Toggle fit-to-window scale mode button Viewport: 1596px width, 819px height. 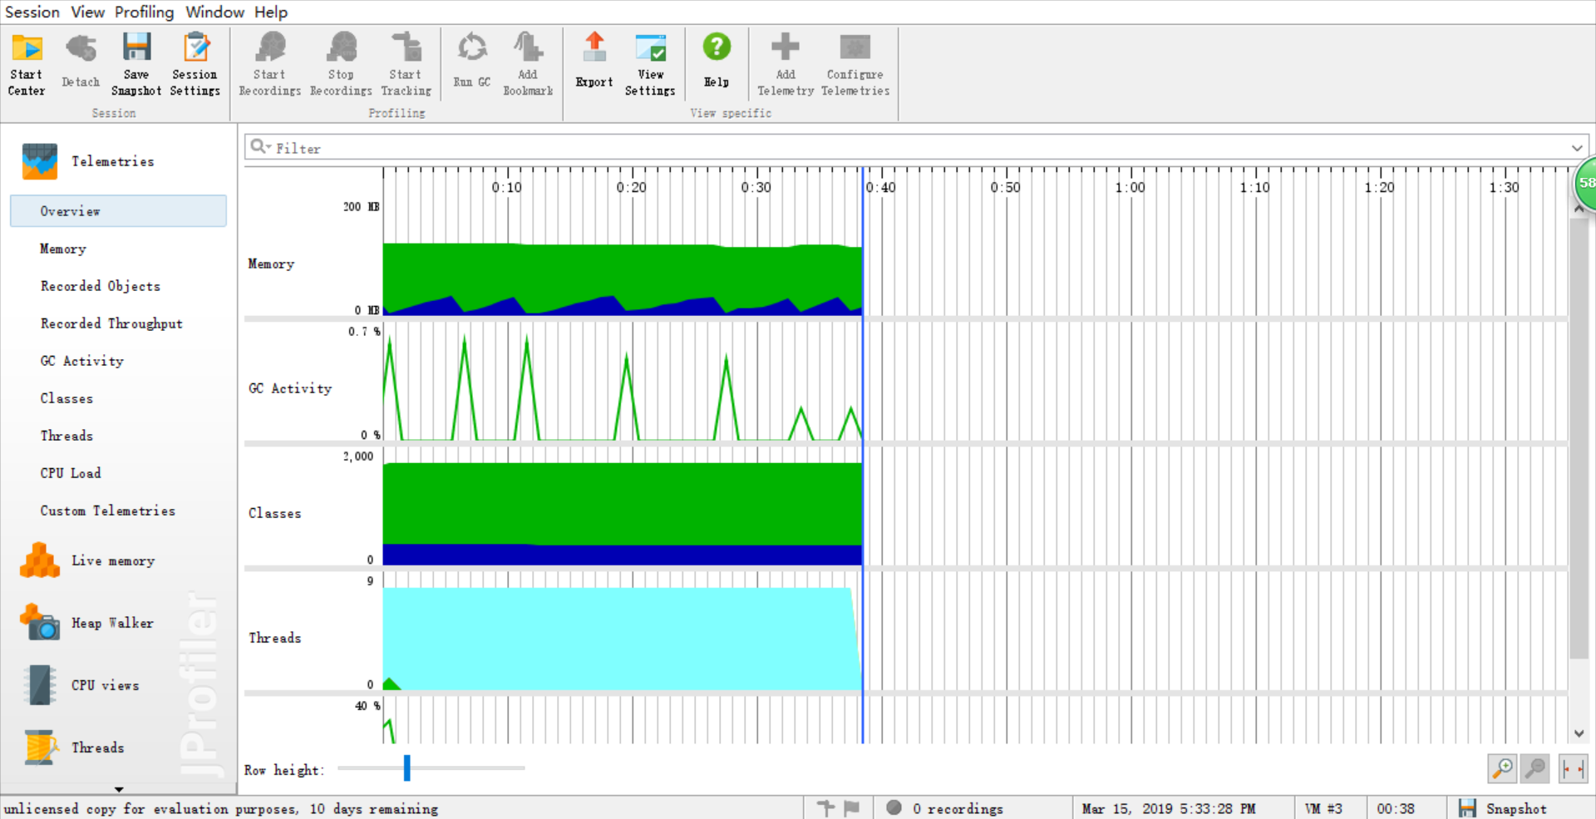click(1573, 768)
